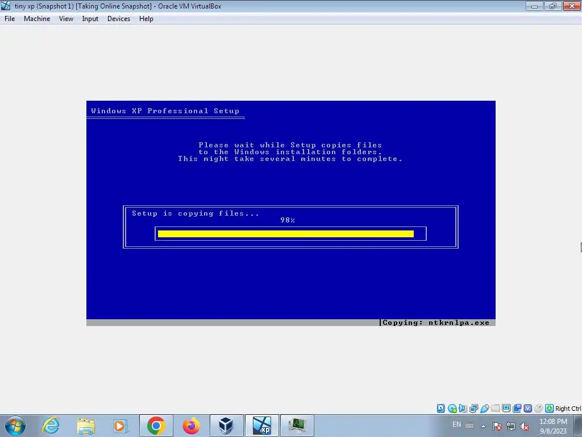Open the Action Center flag icon
This screenshot has height=437, width=582.
click(497, 426)
